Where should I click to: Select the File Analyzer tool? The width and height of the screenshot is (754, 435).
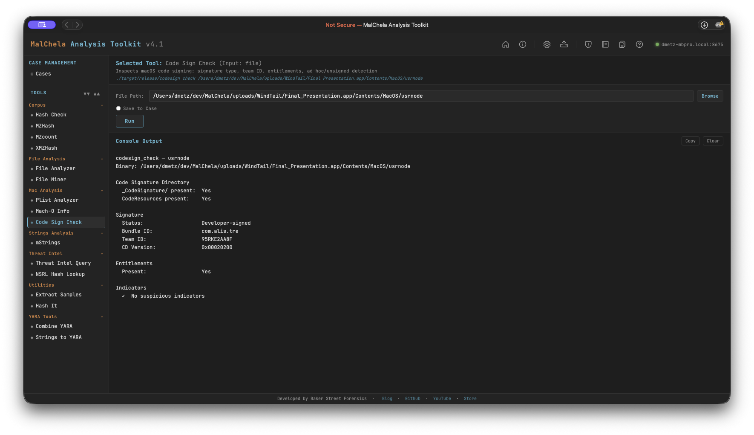coord(66,168)
